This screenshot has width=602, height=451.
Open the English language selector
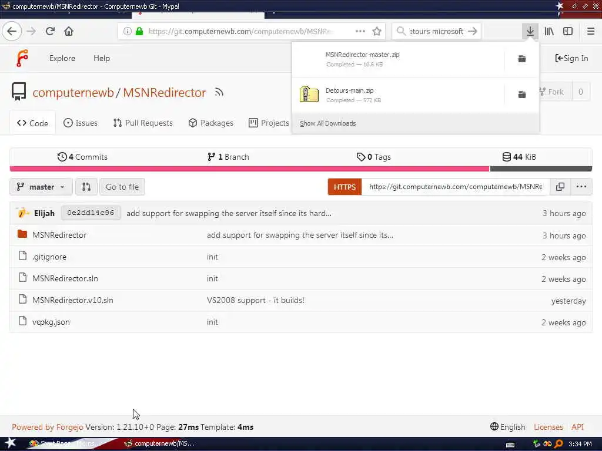(507, 427)
